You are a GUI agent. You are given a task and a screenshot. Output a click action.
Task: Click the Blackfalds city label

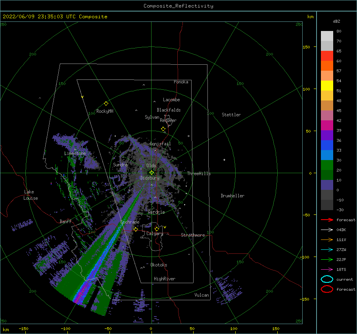coord(169,110)
